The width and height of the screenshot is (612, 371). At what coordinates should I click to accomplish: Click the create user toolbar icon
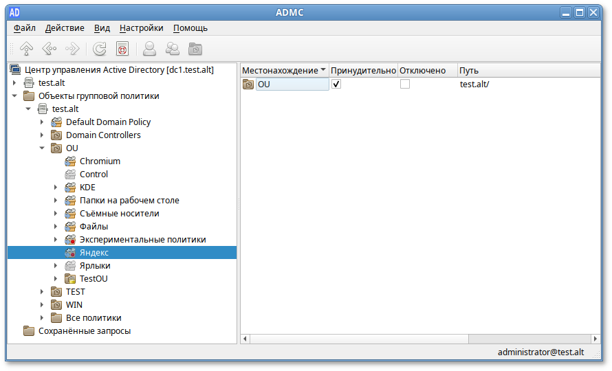click(x=149, y=49)
